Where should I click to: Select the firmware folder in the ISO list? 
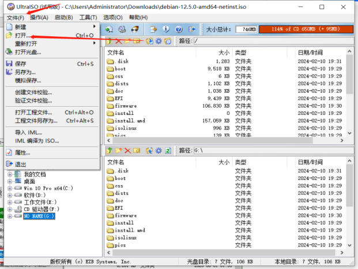pyautogui.click(x=125, y=106)
